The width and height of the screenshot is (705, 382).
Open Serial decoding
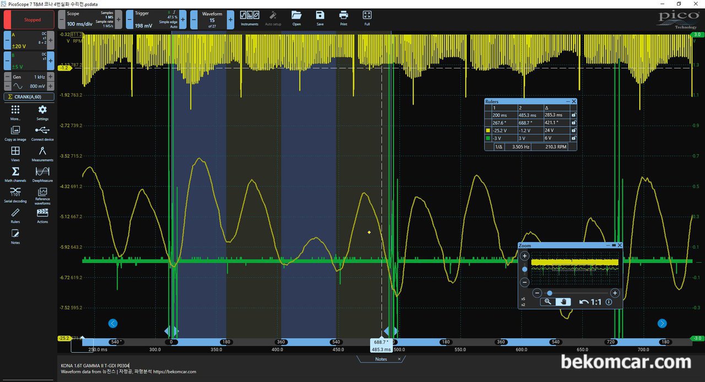click(15, 195)
